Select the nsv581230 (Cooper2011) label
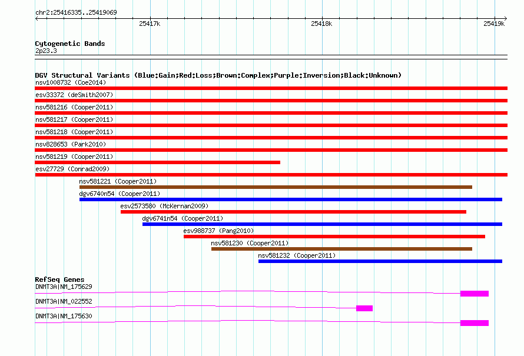 tap(250, 243)
